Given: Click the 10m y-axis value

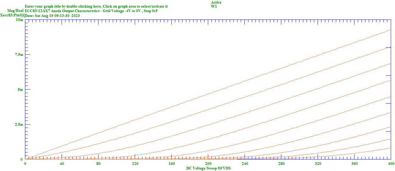Looking at the screenshot, I should click(19, 20).
